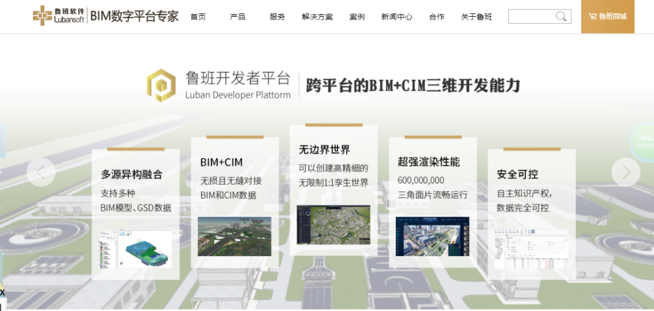
Task: Open the 案例 menu item
Action: tap(357, 17)
